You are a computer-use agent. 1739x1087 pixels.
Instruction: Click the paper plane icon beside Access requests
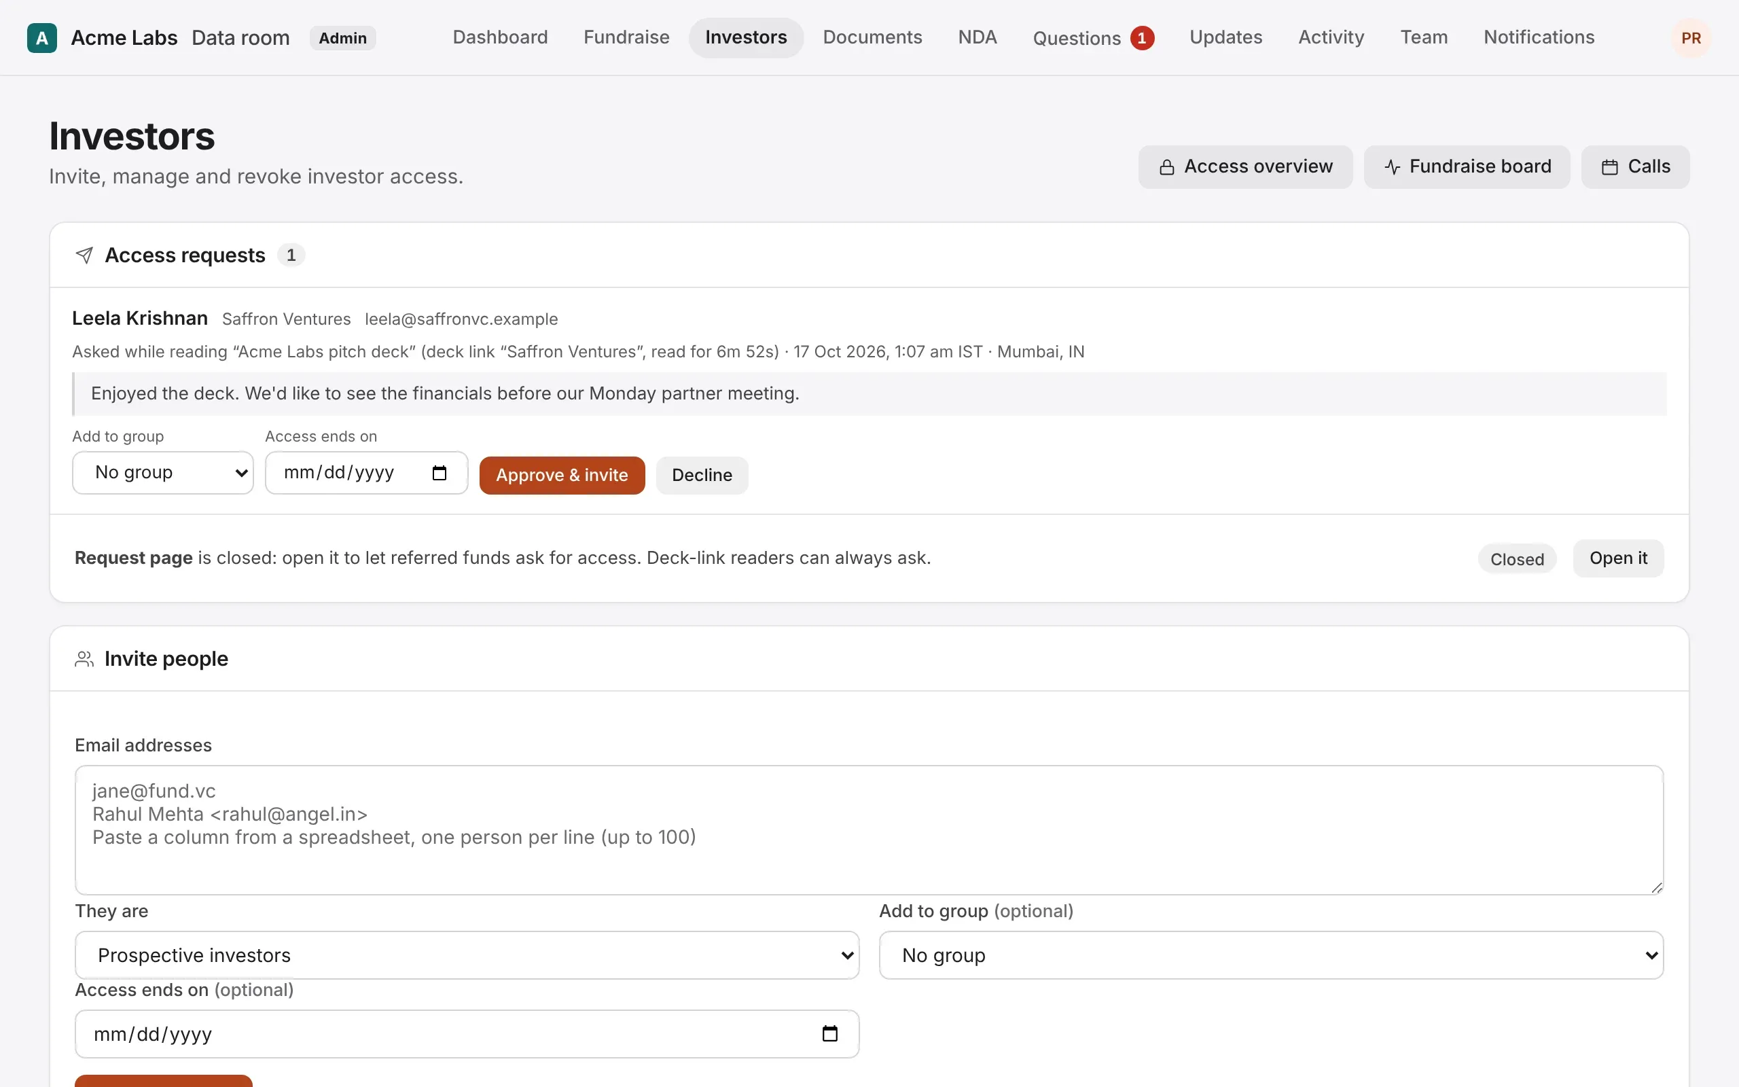(84, 255)
